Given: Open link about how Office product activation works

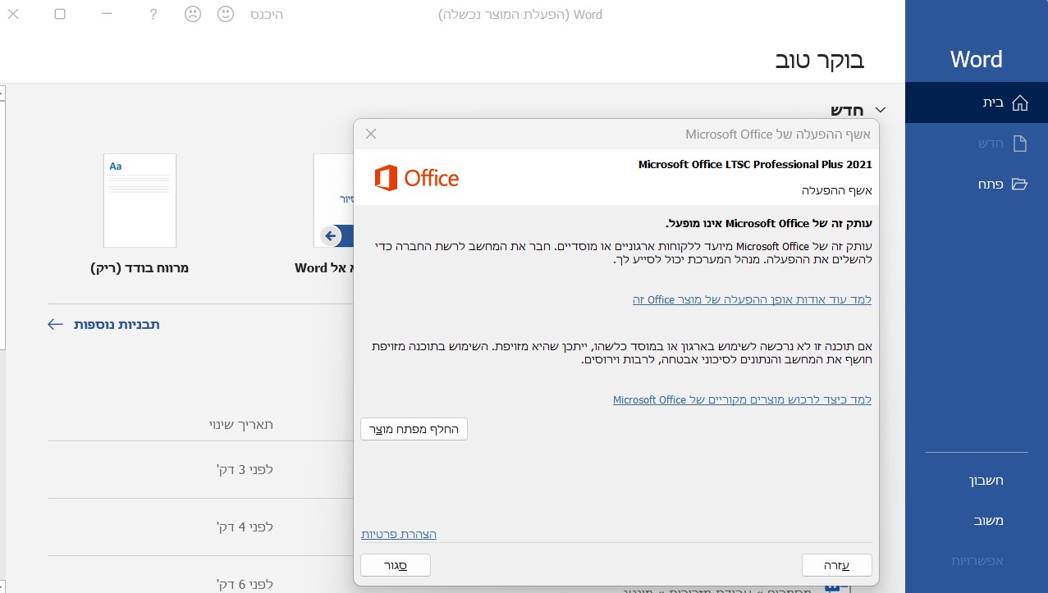Looking at the screenshot, I should [x=752, y=299].
